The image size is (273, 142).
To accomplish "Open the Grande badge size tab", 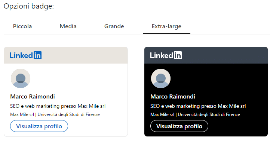I will (x=114, y=26).
